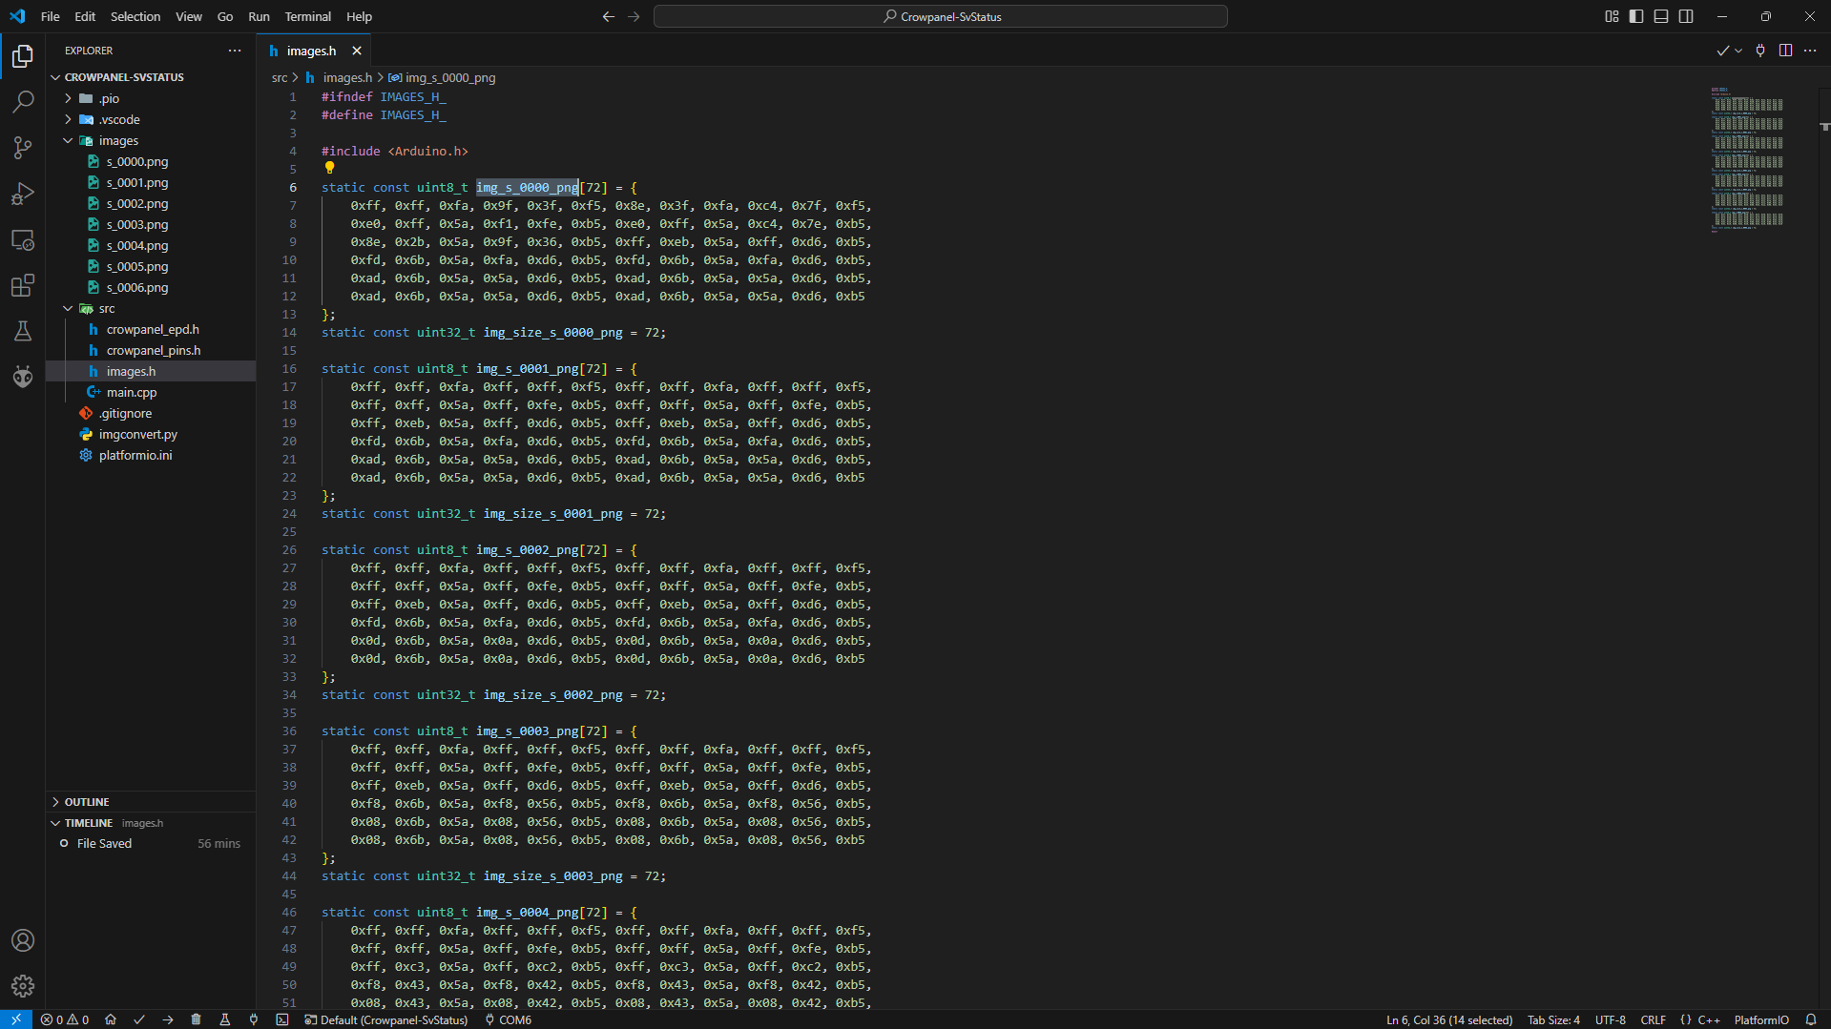Change the CRLF line ending setting

pyautogui.click(x=1653, y=1019)
